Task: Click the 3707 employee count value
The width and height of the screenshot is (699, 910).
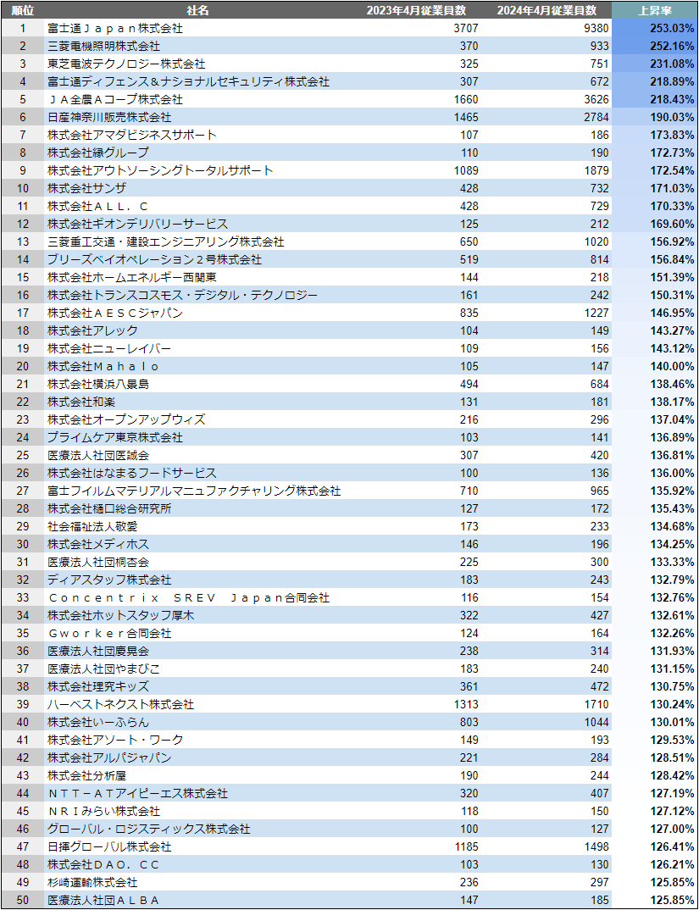Action: [x=467, y=28]
